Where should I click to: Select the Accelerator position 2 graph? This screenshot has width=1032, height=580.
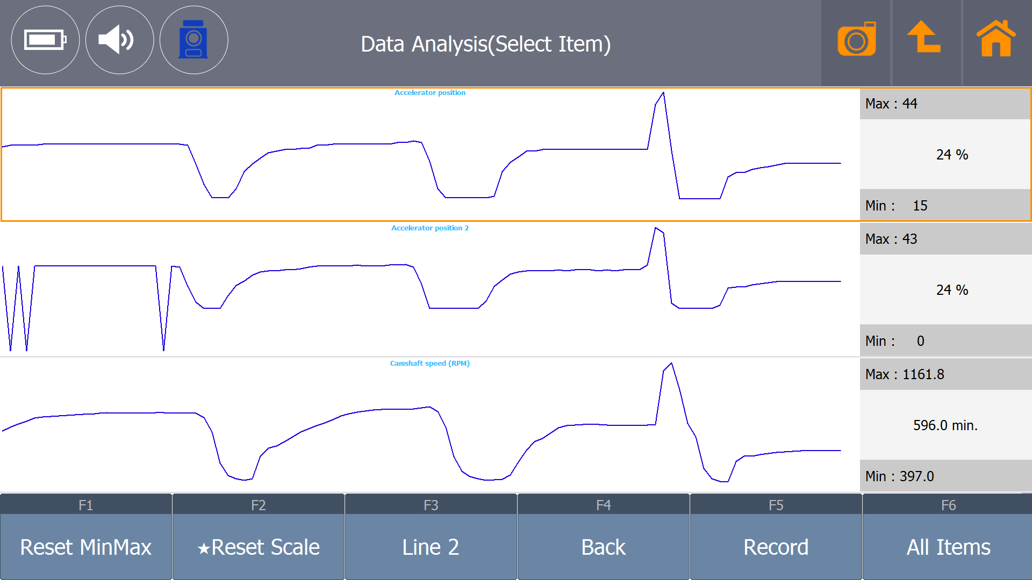point(430,290)
